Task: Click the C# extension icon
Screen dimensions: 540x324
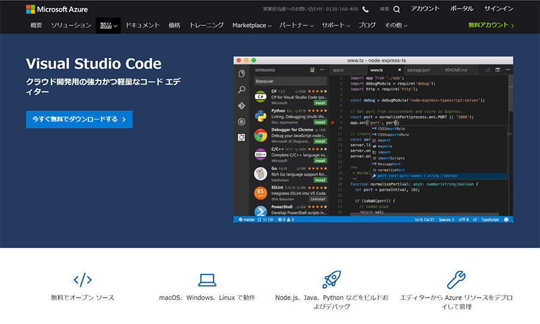Action: [x=261, y=97]
